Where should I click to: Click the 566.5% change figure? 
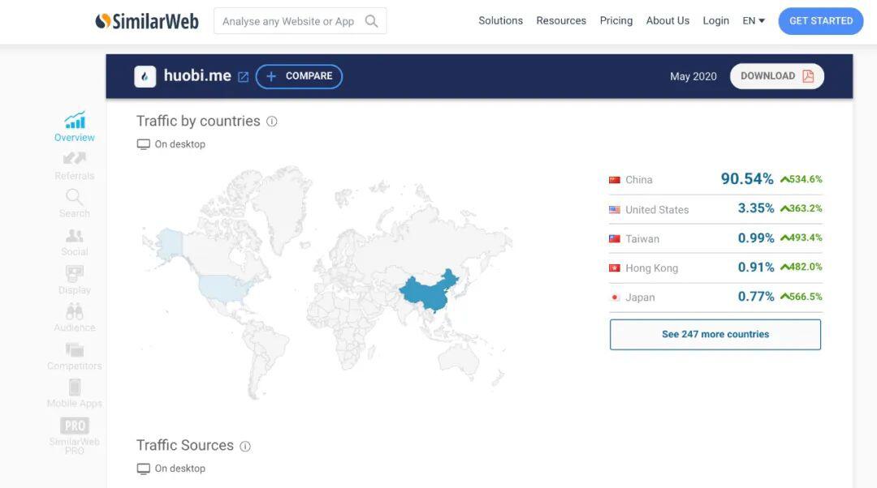point(801,297)
